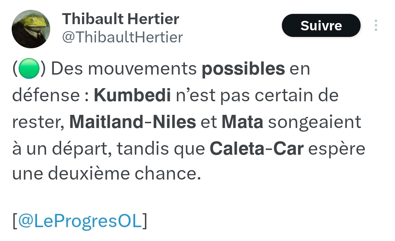Click the bold name Maitland-Niles

[x=133, y=122]
